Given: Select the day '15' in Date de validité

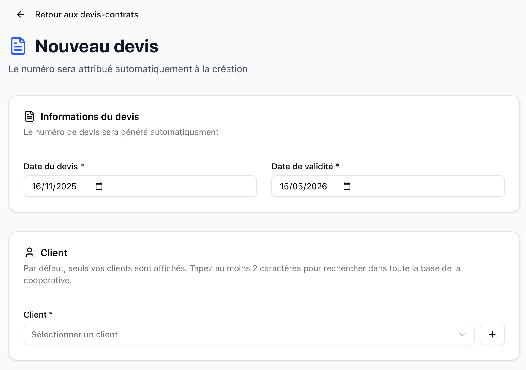Looking at the screenshot, I should [284, 187].
